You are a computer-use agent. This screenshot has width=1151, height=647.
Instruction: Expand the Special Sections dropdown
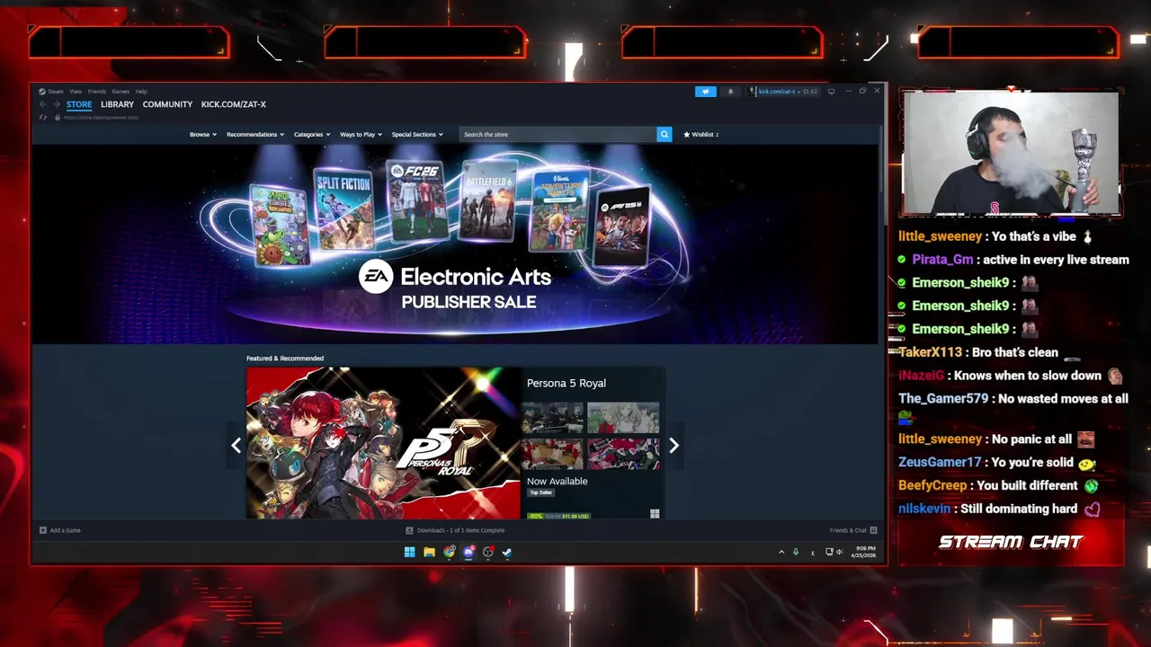click(x=417, y=134)
